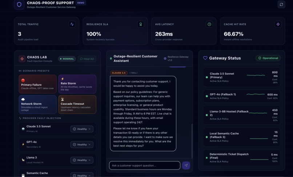Click the Llama-3-8B Hosted (Fallback 2) gateway row
Screen dimensions: 293x177
pos(242,115)
